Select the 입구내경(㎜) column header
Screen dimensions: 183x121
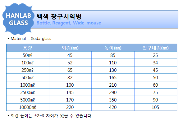point(156,48)
